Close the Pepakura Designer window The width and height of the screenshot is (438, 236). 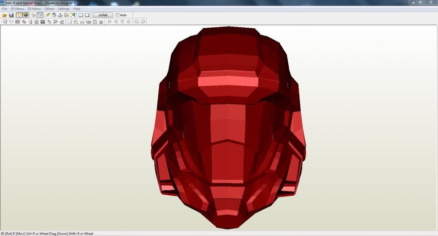coord(431,3)
